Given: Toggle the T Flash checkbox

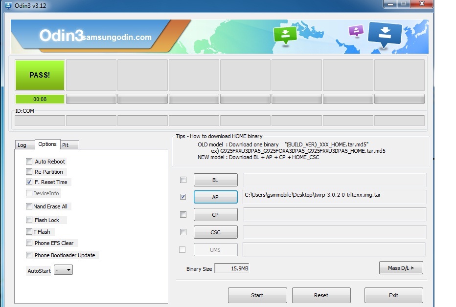Looking at the screenshot, I should coord(29,231).
